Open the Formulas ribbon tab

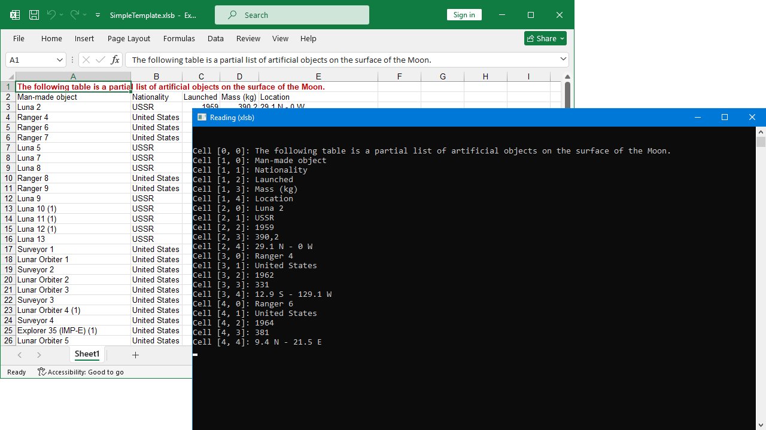(x=179, y=38)
